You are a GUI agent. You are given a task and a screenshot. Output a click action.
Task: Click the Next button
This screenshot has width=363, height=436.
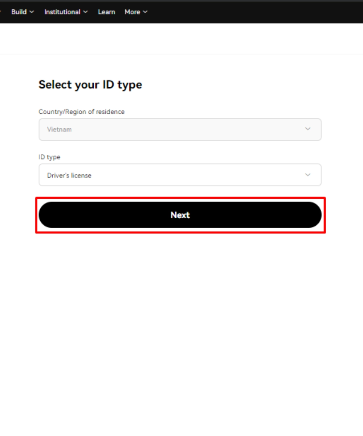[x=180, y=215]
